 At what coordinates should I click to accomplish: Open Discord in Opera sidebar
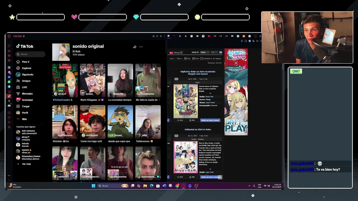9,106
